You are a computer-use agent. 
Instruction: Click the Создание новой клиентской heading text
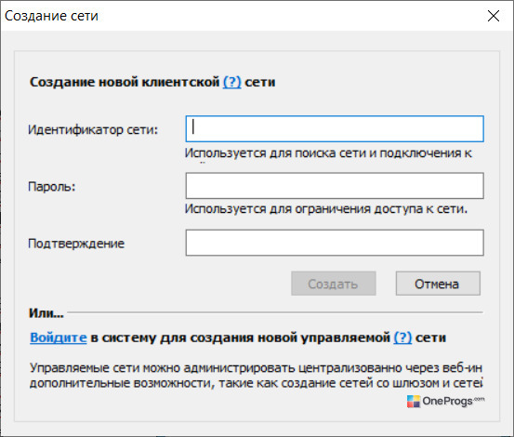click(125, 82)
